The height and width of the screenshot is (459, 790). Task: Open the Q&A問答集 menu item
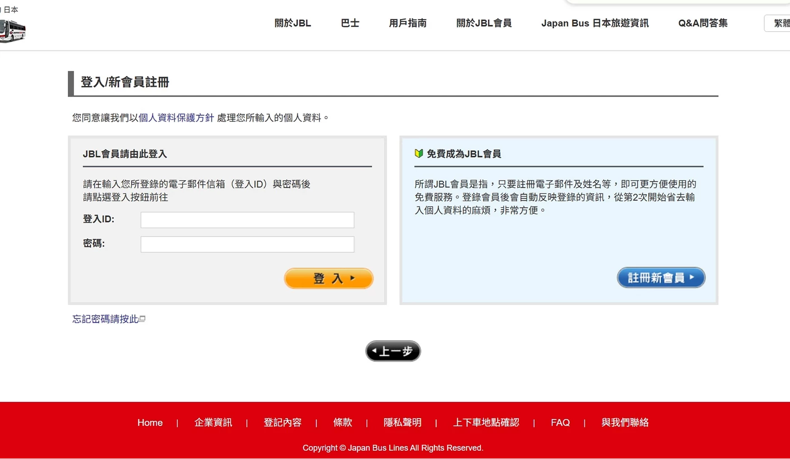pyautogui.click(x=703, y=23)
